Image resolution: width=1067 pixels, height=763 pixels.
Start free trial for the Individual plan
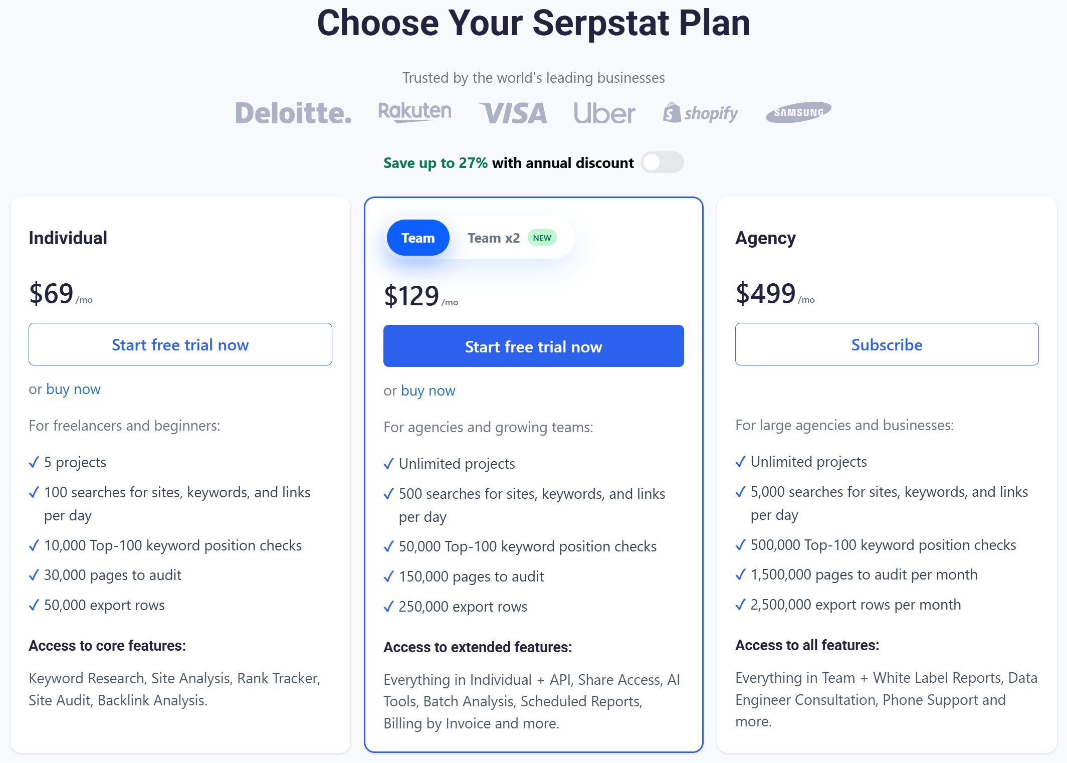[x=180, y=344]
